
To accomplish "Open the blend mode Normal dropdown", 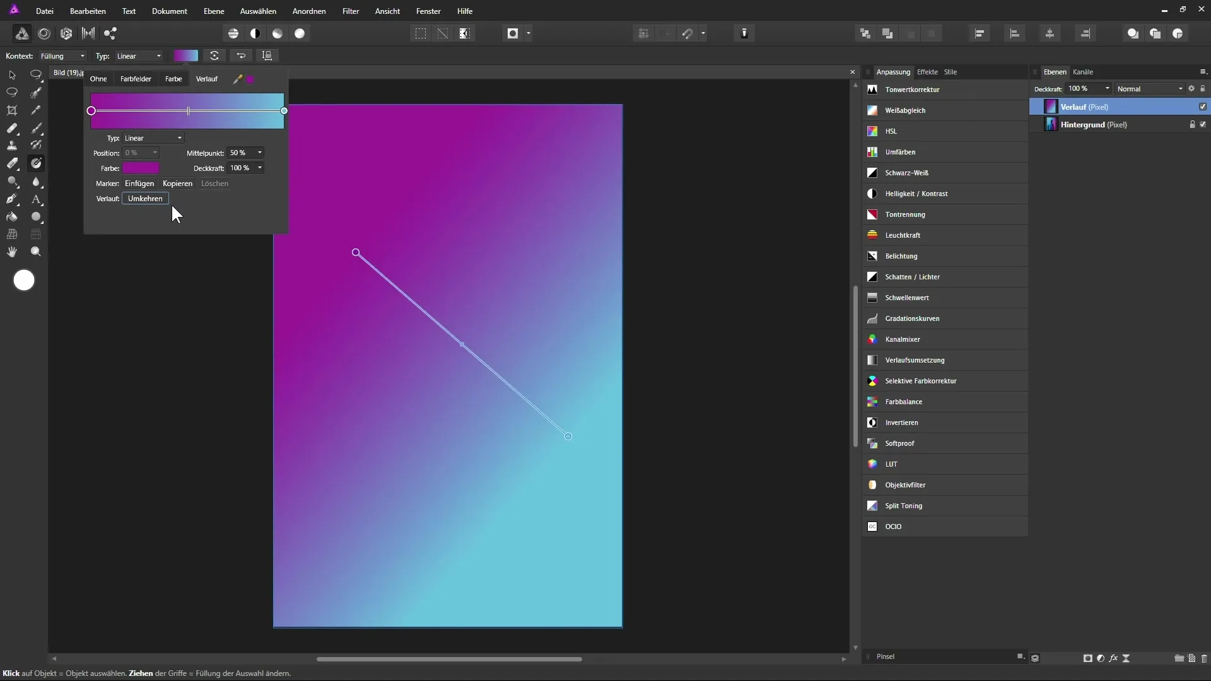I will coord(1150,89).
